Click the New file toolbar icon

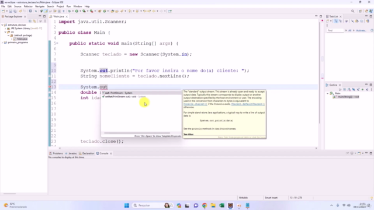[3, 11]
